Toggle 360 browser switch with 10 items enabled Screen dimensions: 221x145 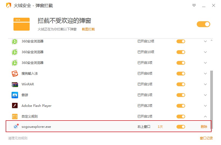[181, 52]
